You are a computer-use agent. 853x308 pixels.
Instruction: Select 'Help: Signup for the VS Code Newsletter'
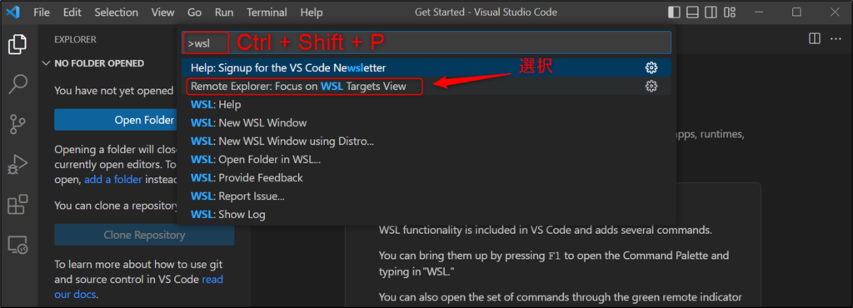click(x=426, y=68)
